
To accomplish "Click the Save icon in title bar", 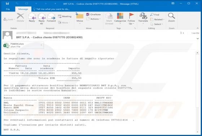I will pyautogui.click(x=7, y=4).
